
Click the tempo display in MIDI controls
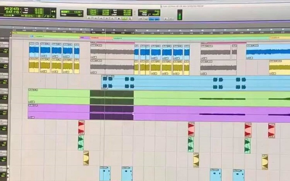coord(155,14)
